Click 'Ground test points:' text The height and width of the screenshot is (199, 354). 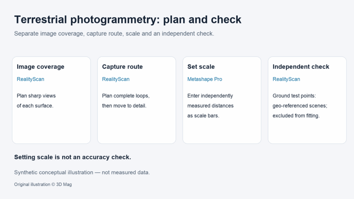click(x=294, y=96)
